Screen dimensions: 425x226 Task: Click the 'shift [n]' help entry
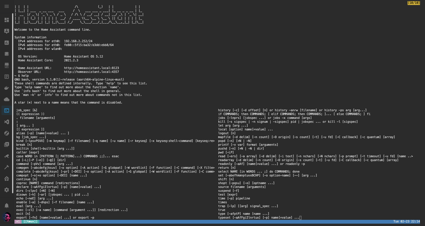coord(226,179)
